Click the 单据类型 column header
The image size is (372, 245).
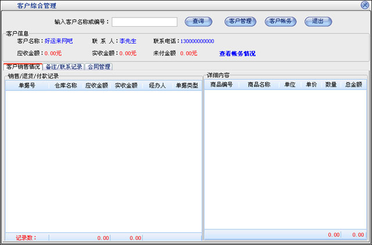click(x=187, y=85)
